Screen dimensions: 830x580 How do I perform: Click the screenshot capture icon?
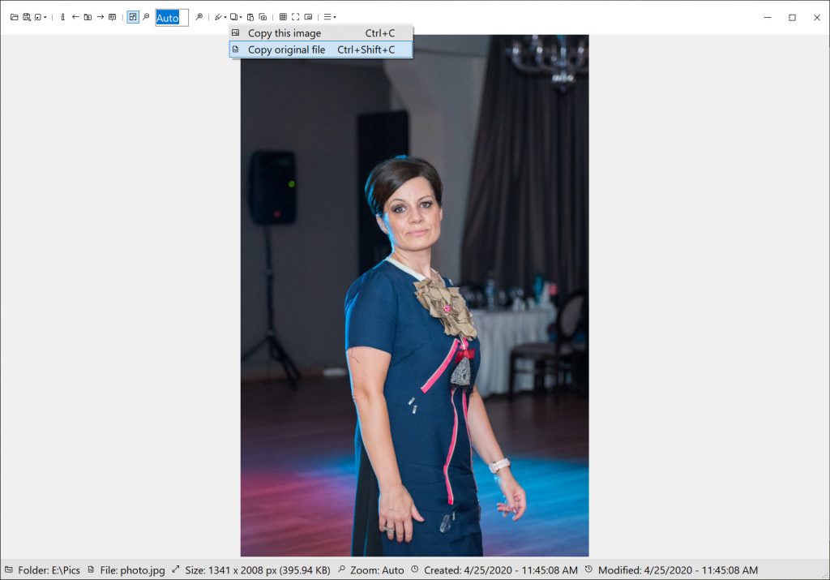point(263,17)
